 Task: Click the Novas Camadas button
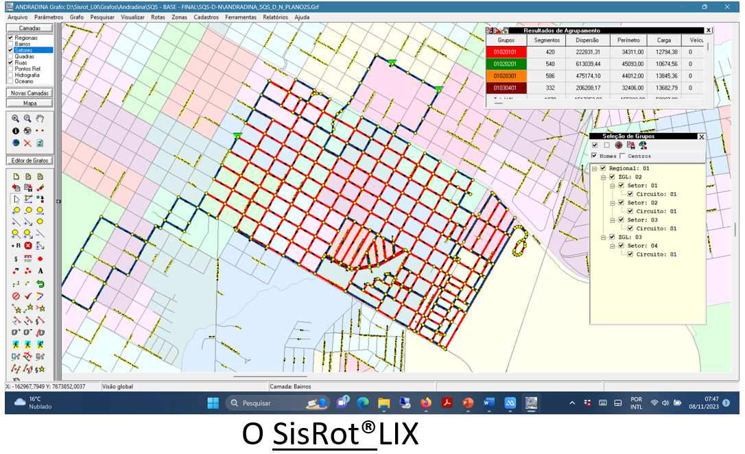tap(29, 93)
